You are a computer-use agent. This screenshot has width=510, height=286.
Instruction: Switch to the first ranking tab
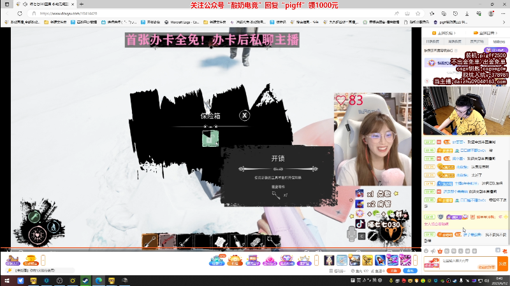[x=433, y=41]
